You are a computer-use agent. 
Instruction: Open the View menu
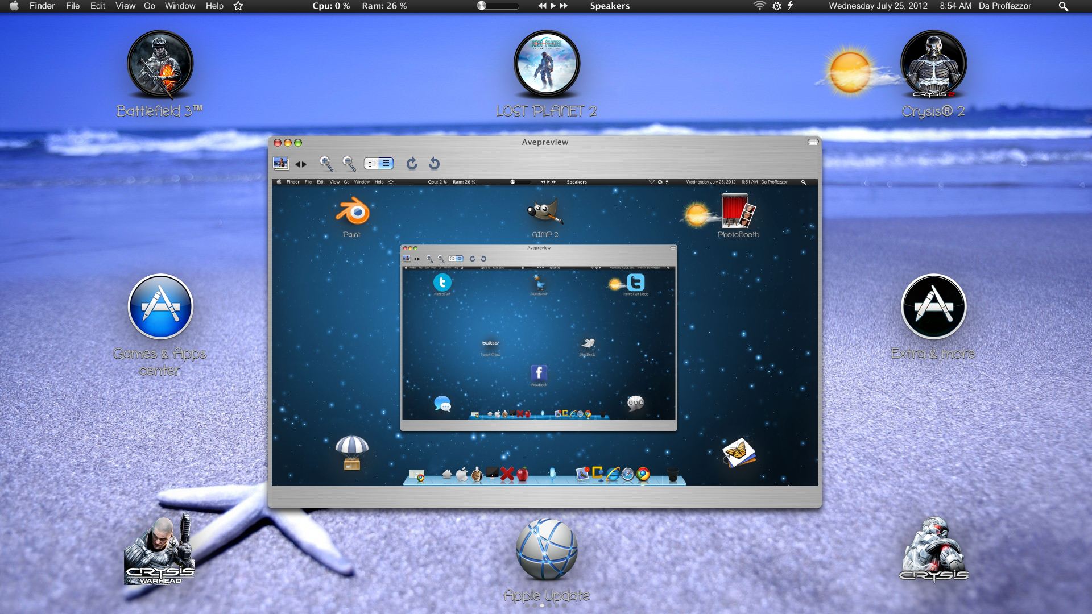point(125,6)
